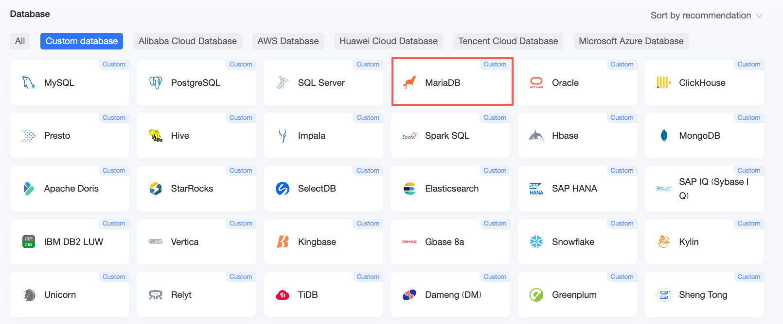783x324 pixels.
Task: Click the MongoDB name label
Action: pos(699,136)
